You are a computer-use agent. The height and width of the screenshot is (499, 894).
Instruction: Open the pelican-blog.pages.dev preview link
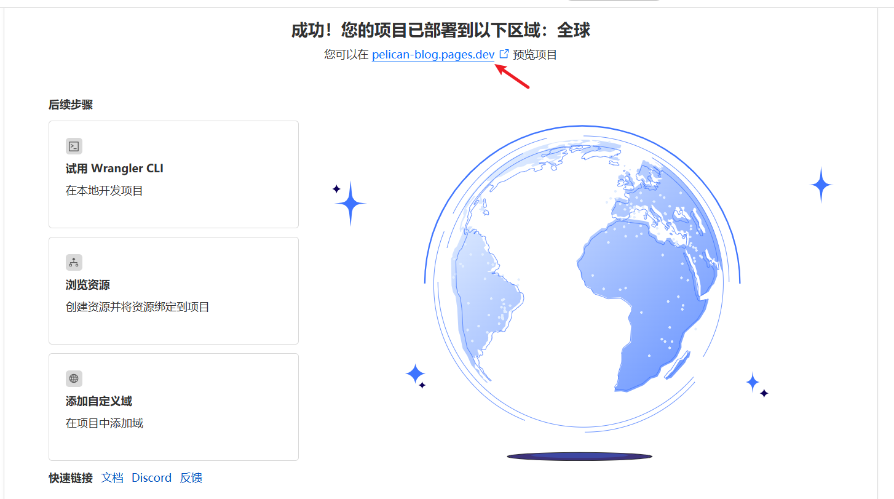[x=433, y=55]
